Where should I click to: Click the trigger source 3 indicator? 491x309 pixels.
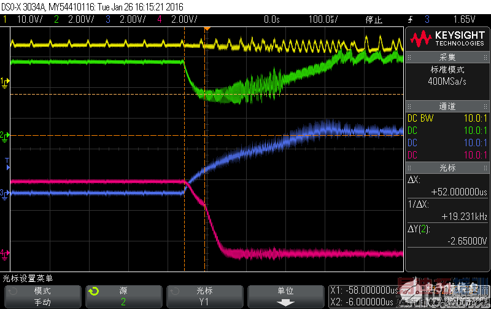(427, 20)
